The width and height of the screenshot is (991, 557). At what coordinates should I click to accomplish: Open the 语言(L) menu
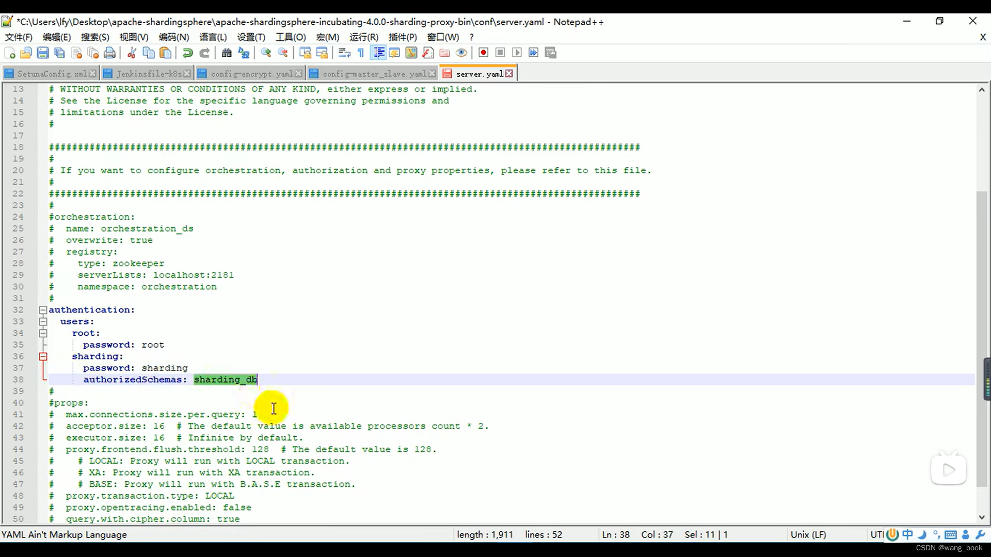213,37
